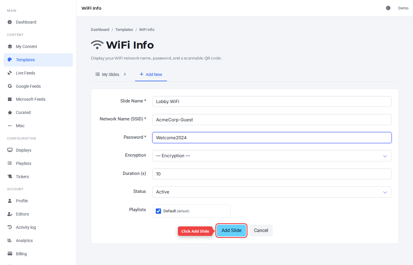413x265 pixels.
Task: Uncheck the Default playlist checkbox
Action: point(158,211)
